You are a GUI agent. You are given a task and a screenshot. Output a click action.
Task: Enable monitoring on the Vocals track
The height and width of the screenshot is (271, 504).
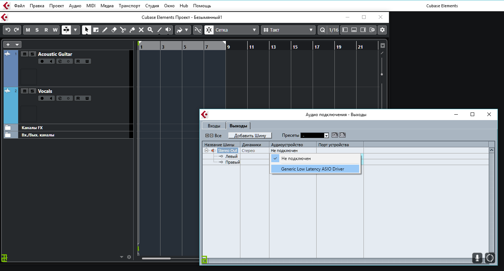pyautogui.click(x=51, y=98)
